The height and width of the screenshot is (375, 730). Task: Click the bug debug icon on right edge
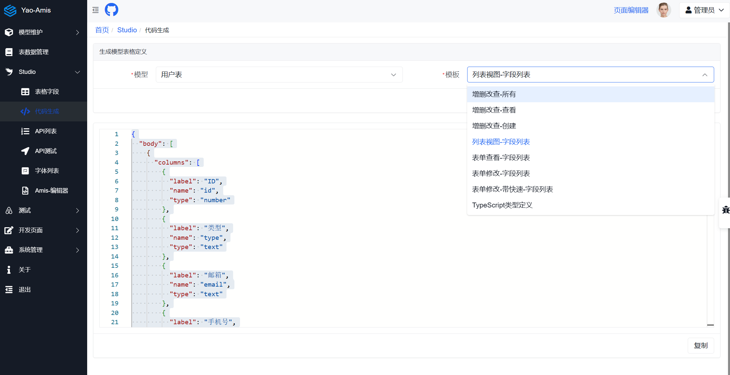(x=725, y=210)
